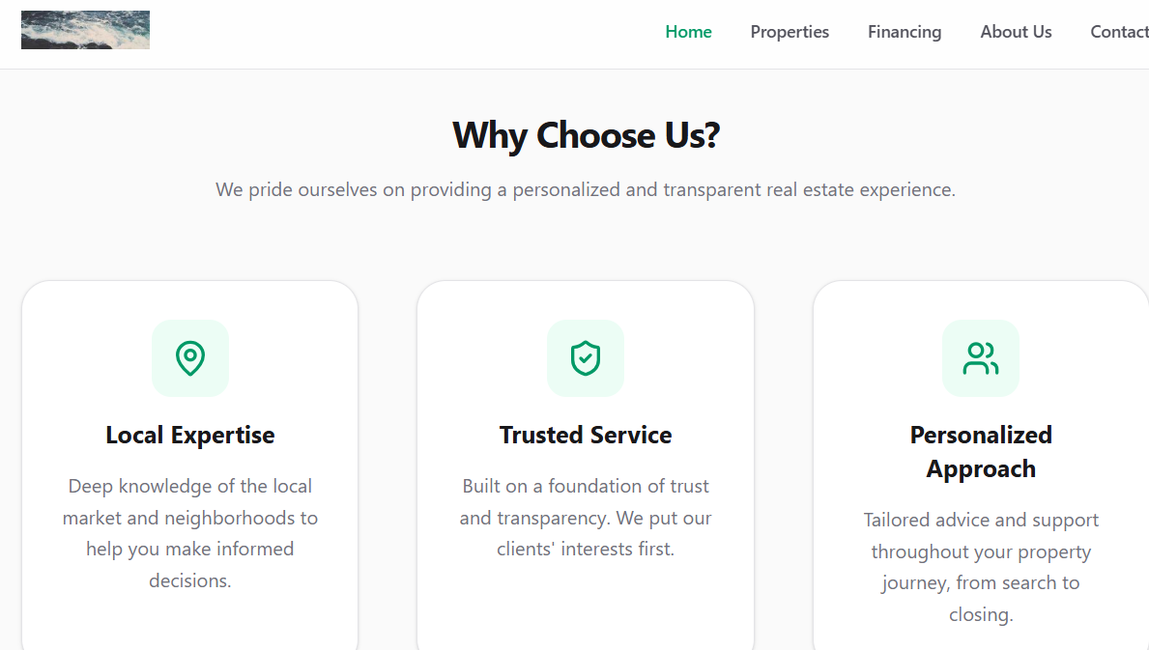Click the Personalized Approach card heading
Viewport: 1149px width, 650px height.
(981, 451)
